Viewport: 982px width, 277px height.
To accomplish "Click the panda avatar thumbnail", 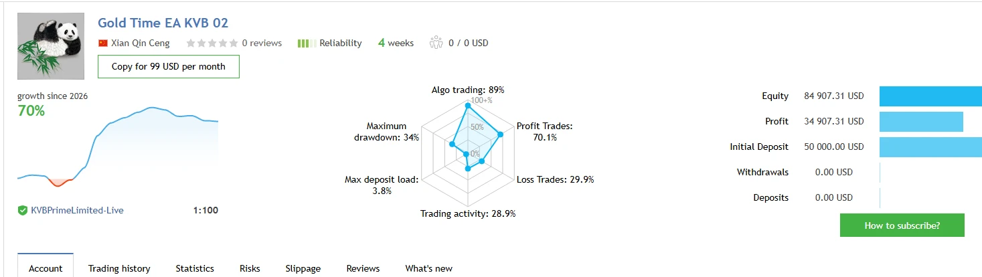I will 51,46.
